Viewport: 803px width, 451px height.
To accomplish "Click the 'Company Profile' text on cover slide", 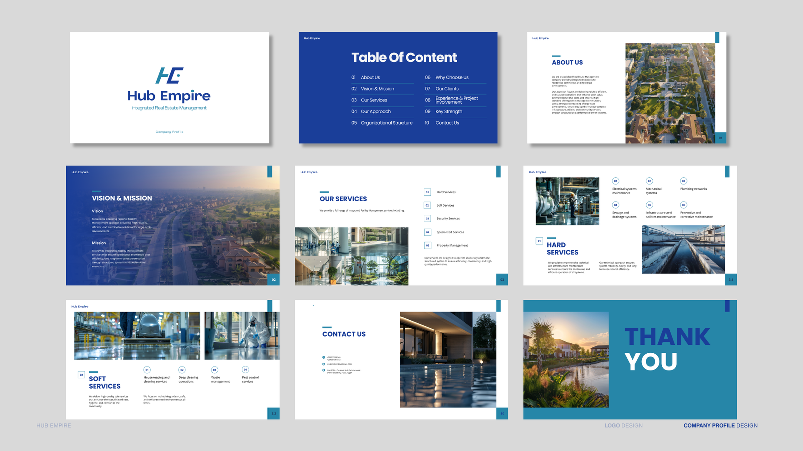I will [169, 132].
